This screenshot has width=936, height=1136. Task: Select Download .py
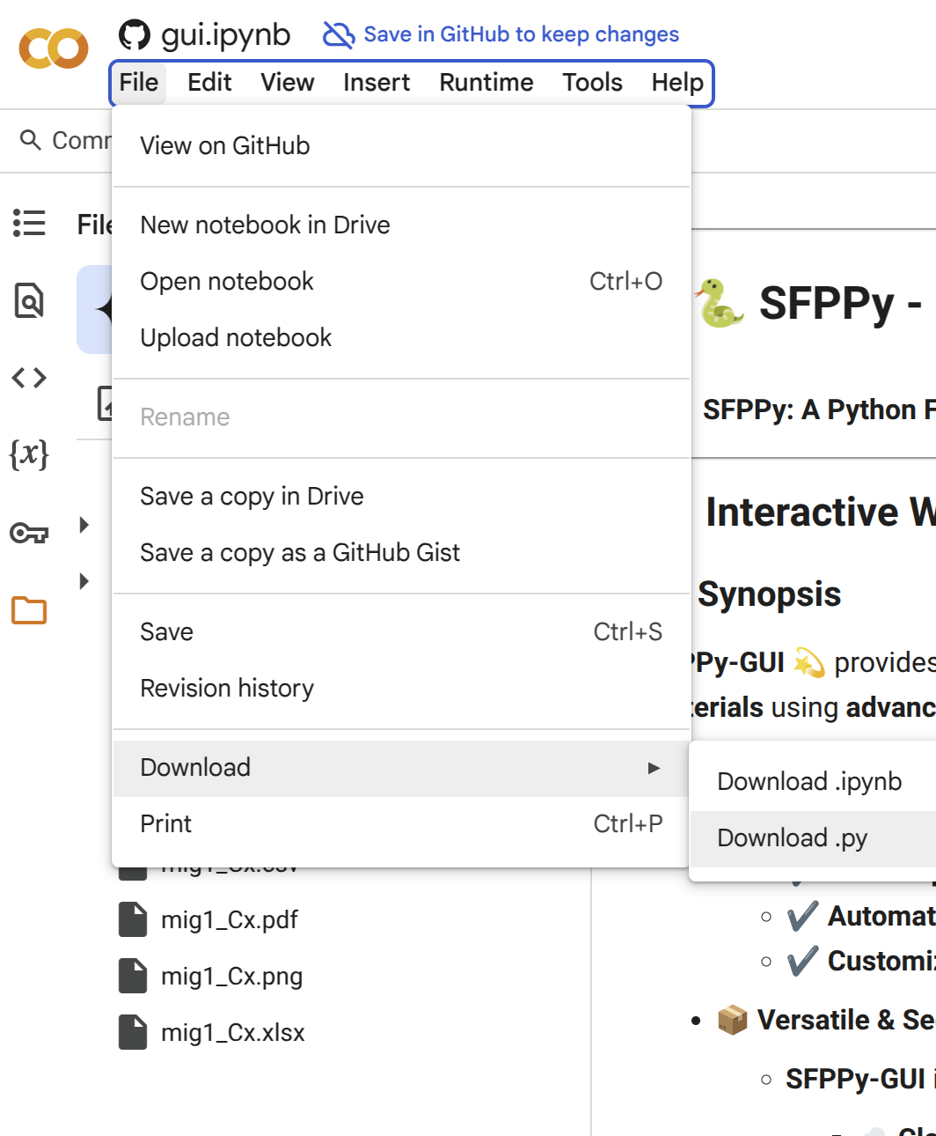tap(813, 838)
